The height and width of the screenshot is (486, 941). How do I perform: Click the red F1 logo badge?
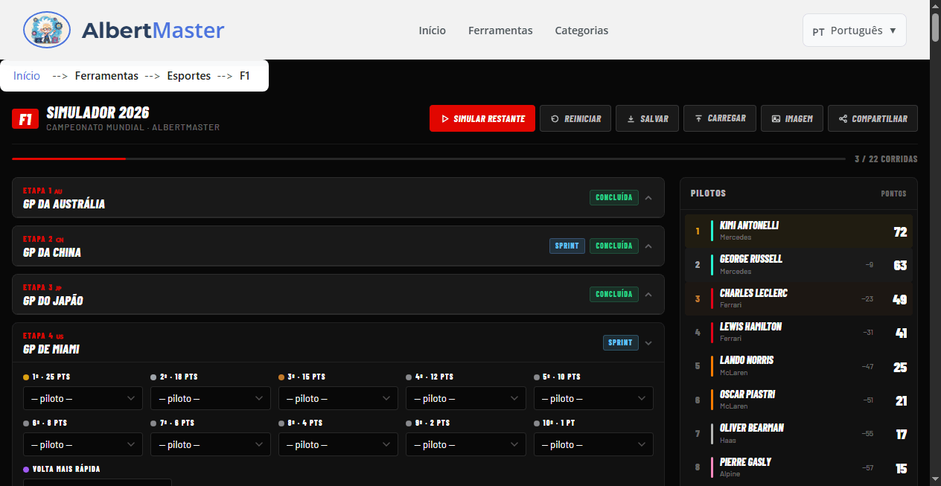25,119
